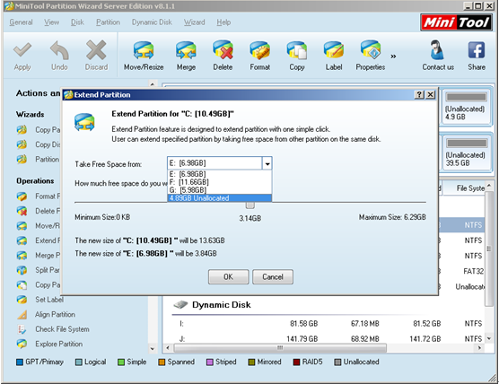
Task: Click the partition list scroll up arrow
Action: (x=489, y=185)
